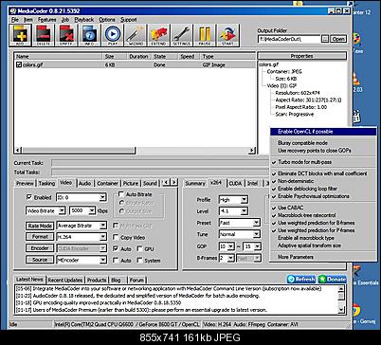
Task: Click the Rate Mode button
Action: click(40, 226)
